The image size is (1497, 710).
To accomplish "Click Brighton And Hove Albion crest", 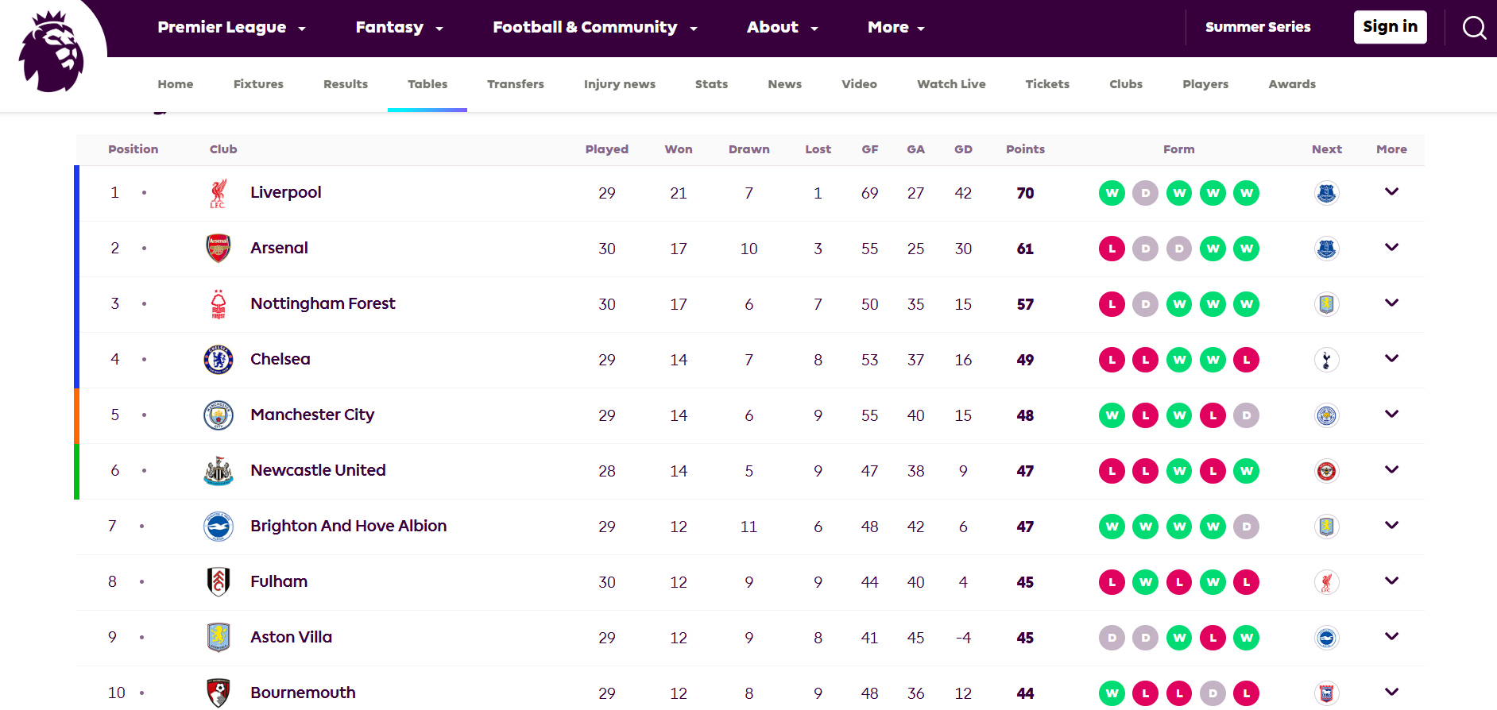I will (x=218, y=527).
